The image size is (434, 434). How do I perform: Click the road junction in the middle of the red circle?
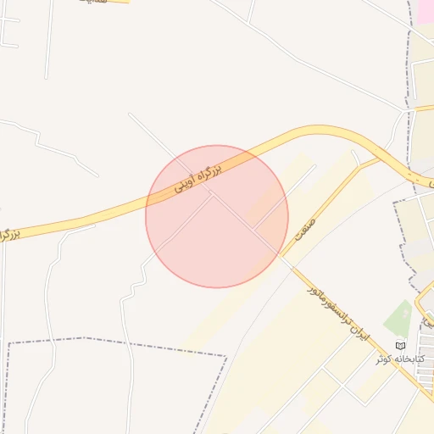(x=213, y=194)
